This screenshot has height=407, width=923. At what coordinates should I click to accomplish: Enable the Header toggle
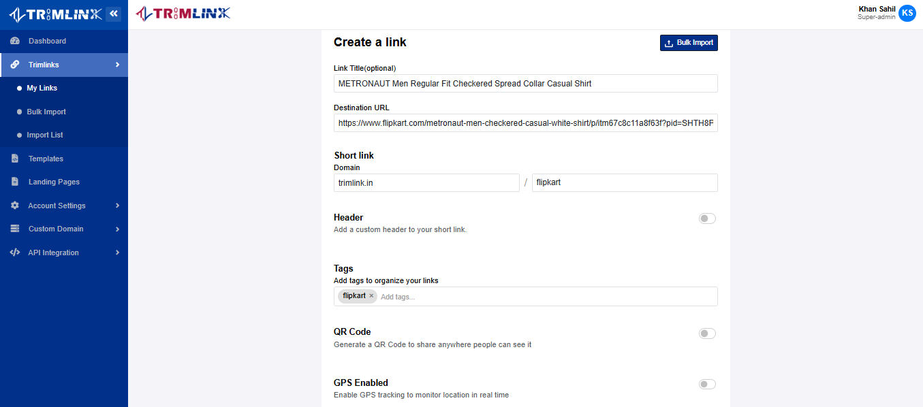[707, 218]
